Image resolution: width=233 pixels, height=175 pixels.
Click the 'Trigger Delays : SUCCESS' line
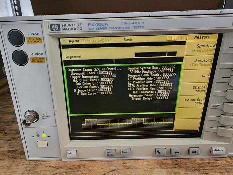coord(150,98)
